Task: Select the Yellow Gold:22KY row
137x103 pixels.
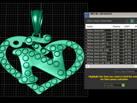Action: [111, 47]
